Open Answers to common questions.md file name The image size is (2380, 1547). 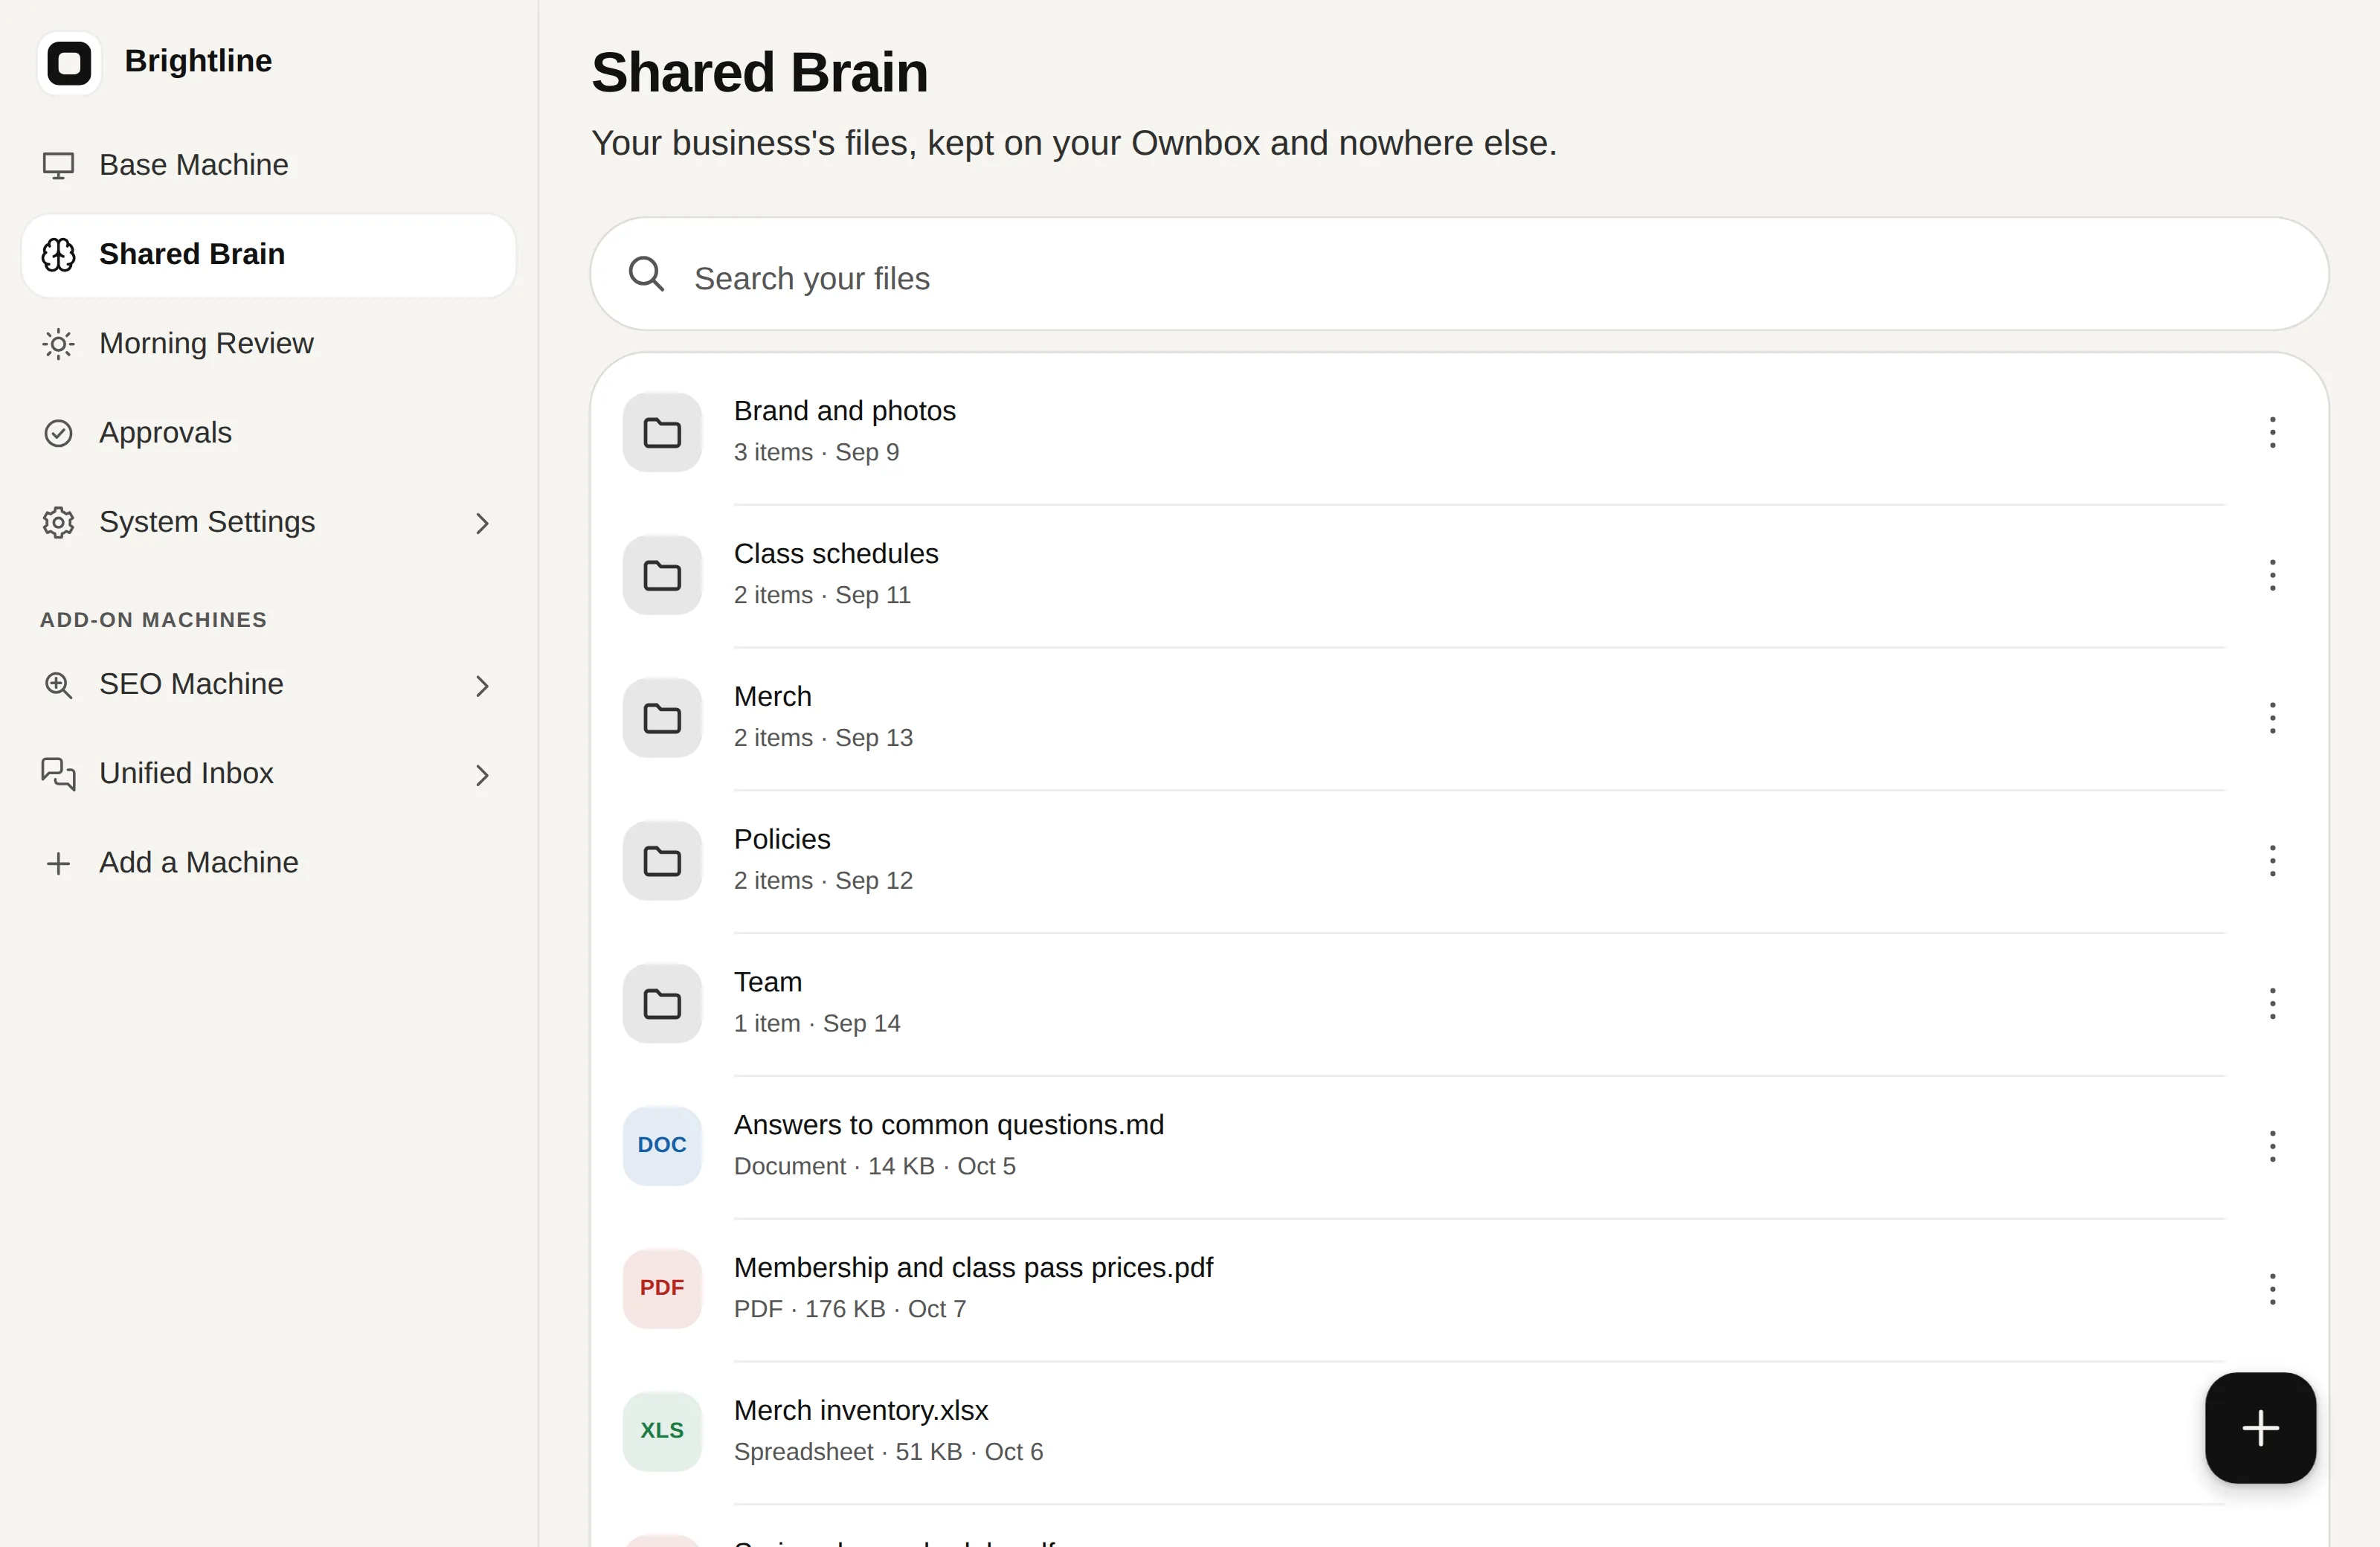point(948,1125)
